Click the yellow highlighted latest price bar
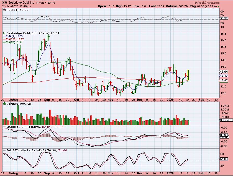 coord(188,75)
